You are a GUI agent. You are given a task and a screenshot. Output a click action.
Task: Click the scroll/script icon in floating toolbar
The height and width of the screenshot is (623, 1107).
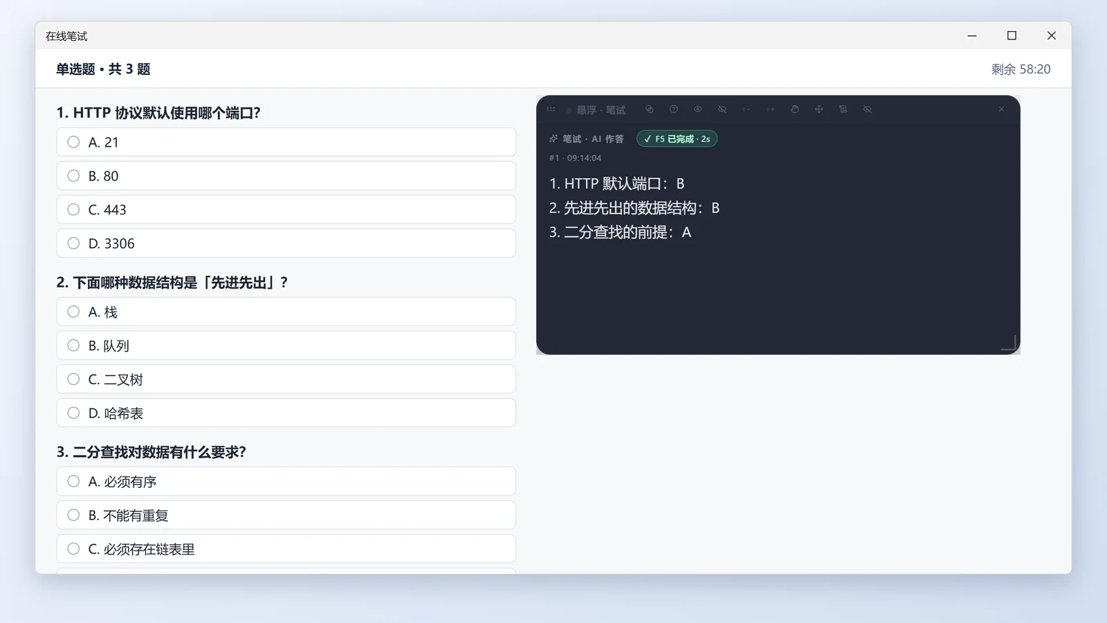pos(843,109)
